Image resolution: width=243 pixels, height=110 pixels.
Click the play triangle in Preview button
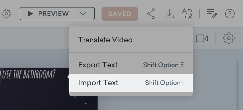click(31, 14)
